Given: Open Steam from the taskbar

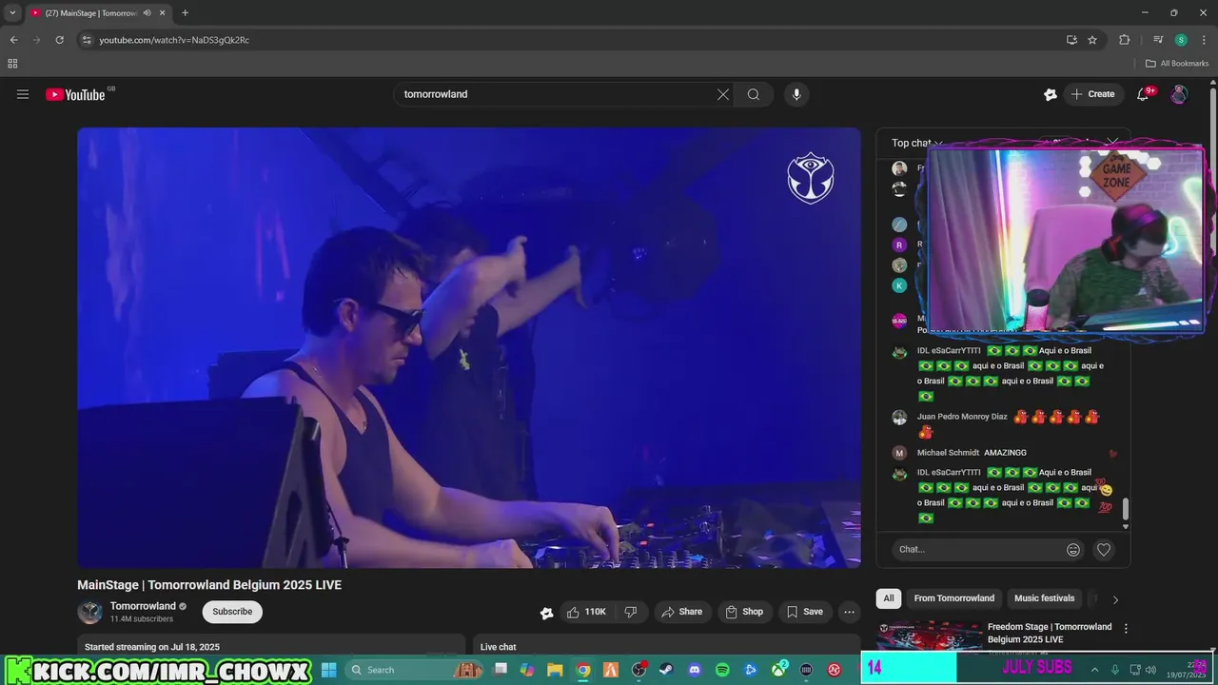Looking at the screenshot, I should point(667,670).
